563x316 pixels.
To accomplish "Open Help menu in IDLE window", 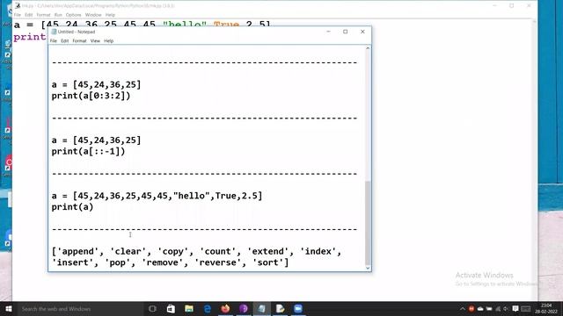I will tap(110, 15).
